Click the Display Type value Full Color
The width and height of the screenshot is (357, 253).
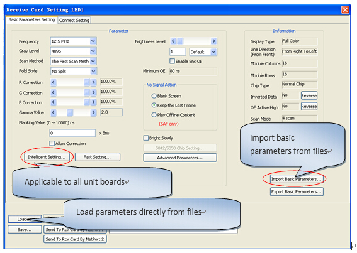[300, 41]
